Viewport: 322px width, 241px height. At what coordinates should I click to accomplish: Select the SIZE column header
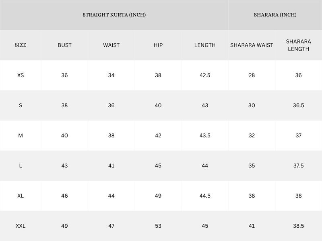[x=21, y=45]
